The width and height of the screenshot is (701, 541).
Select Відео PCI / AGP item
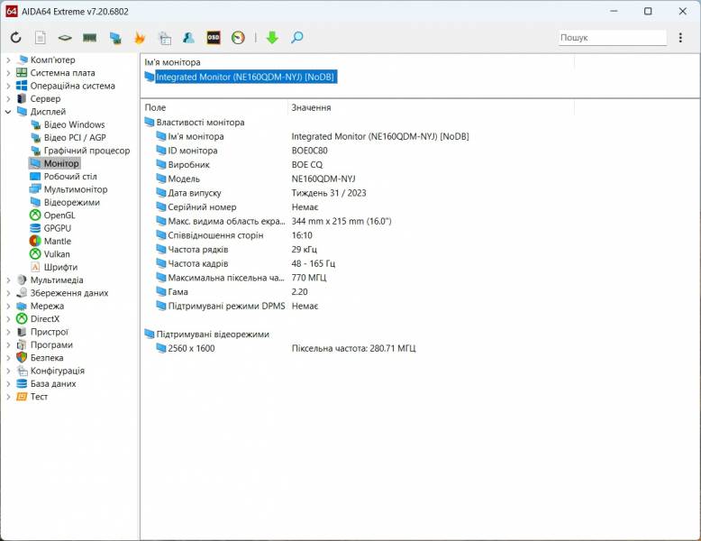pos(75,137)
